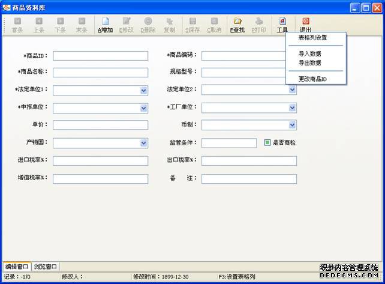The width and height of the screenshot is (385, 284).
Task: Click the S保存 (Save) toolbar icon
Action: click(x=192, y=25)
